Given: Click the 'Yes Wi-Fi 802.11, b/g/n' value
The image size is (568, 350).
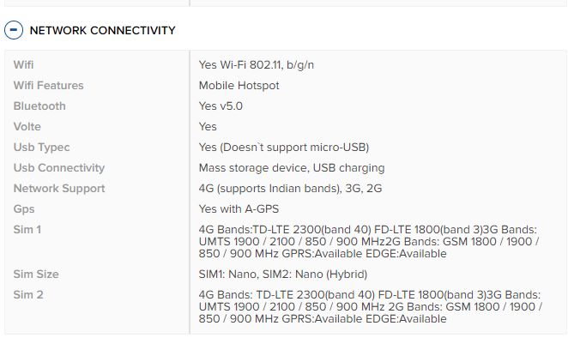Looking at the screenshot, I should (256, 65).
